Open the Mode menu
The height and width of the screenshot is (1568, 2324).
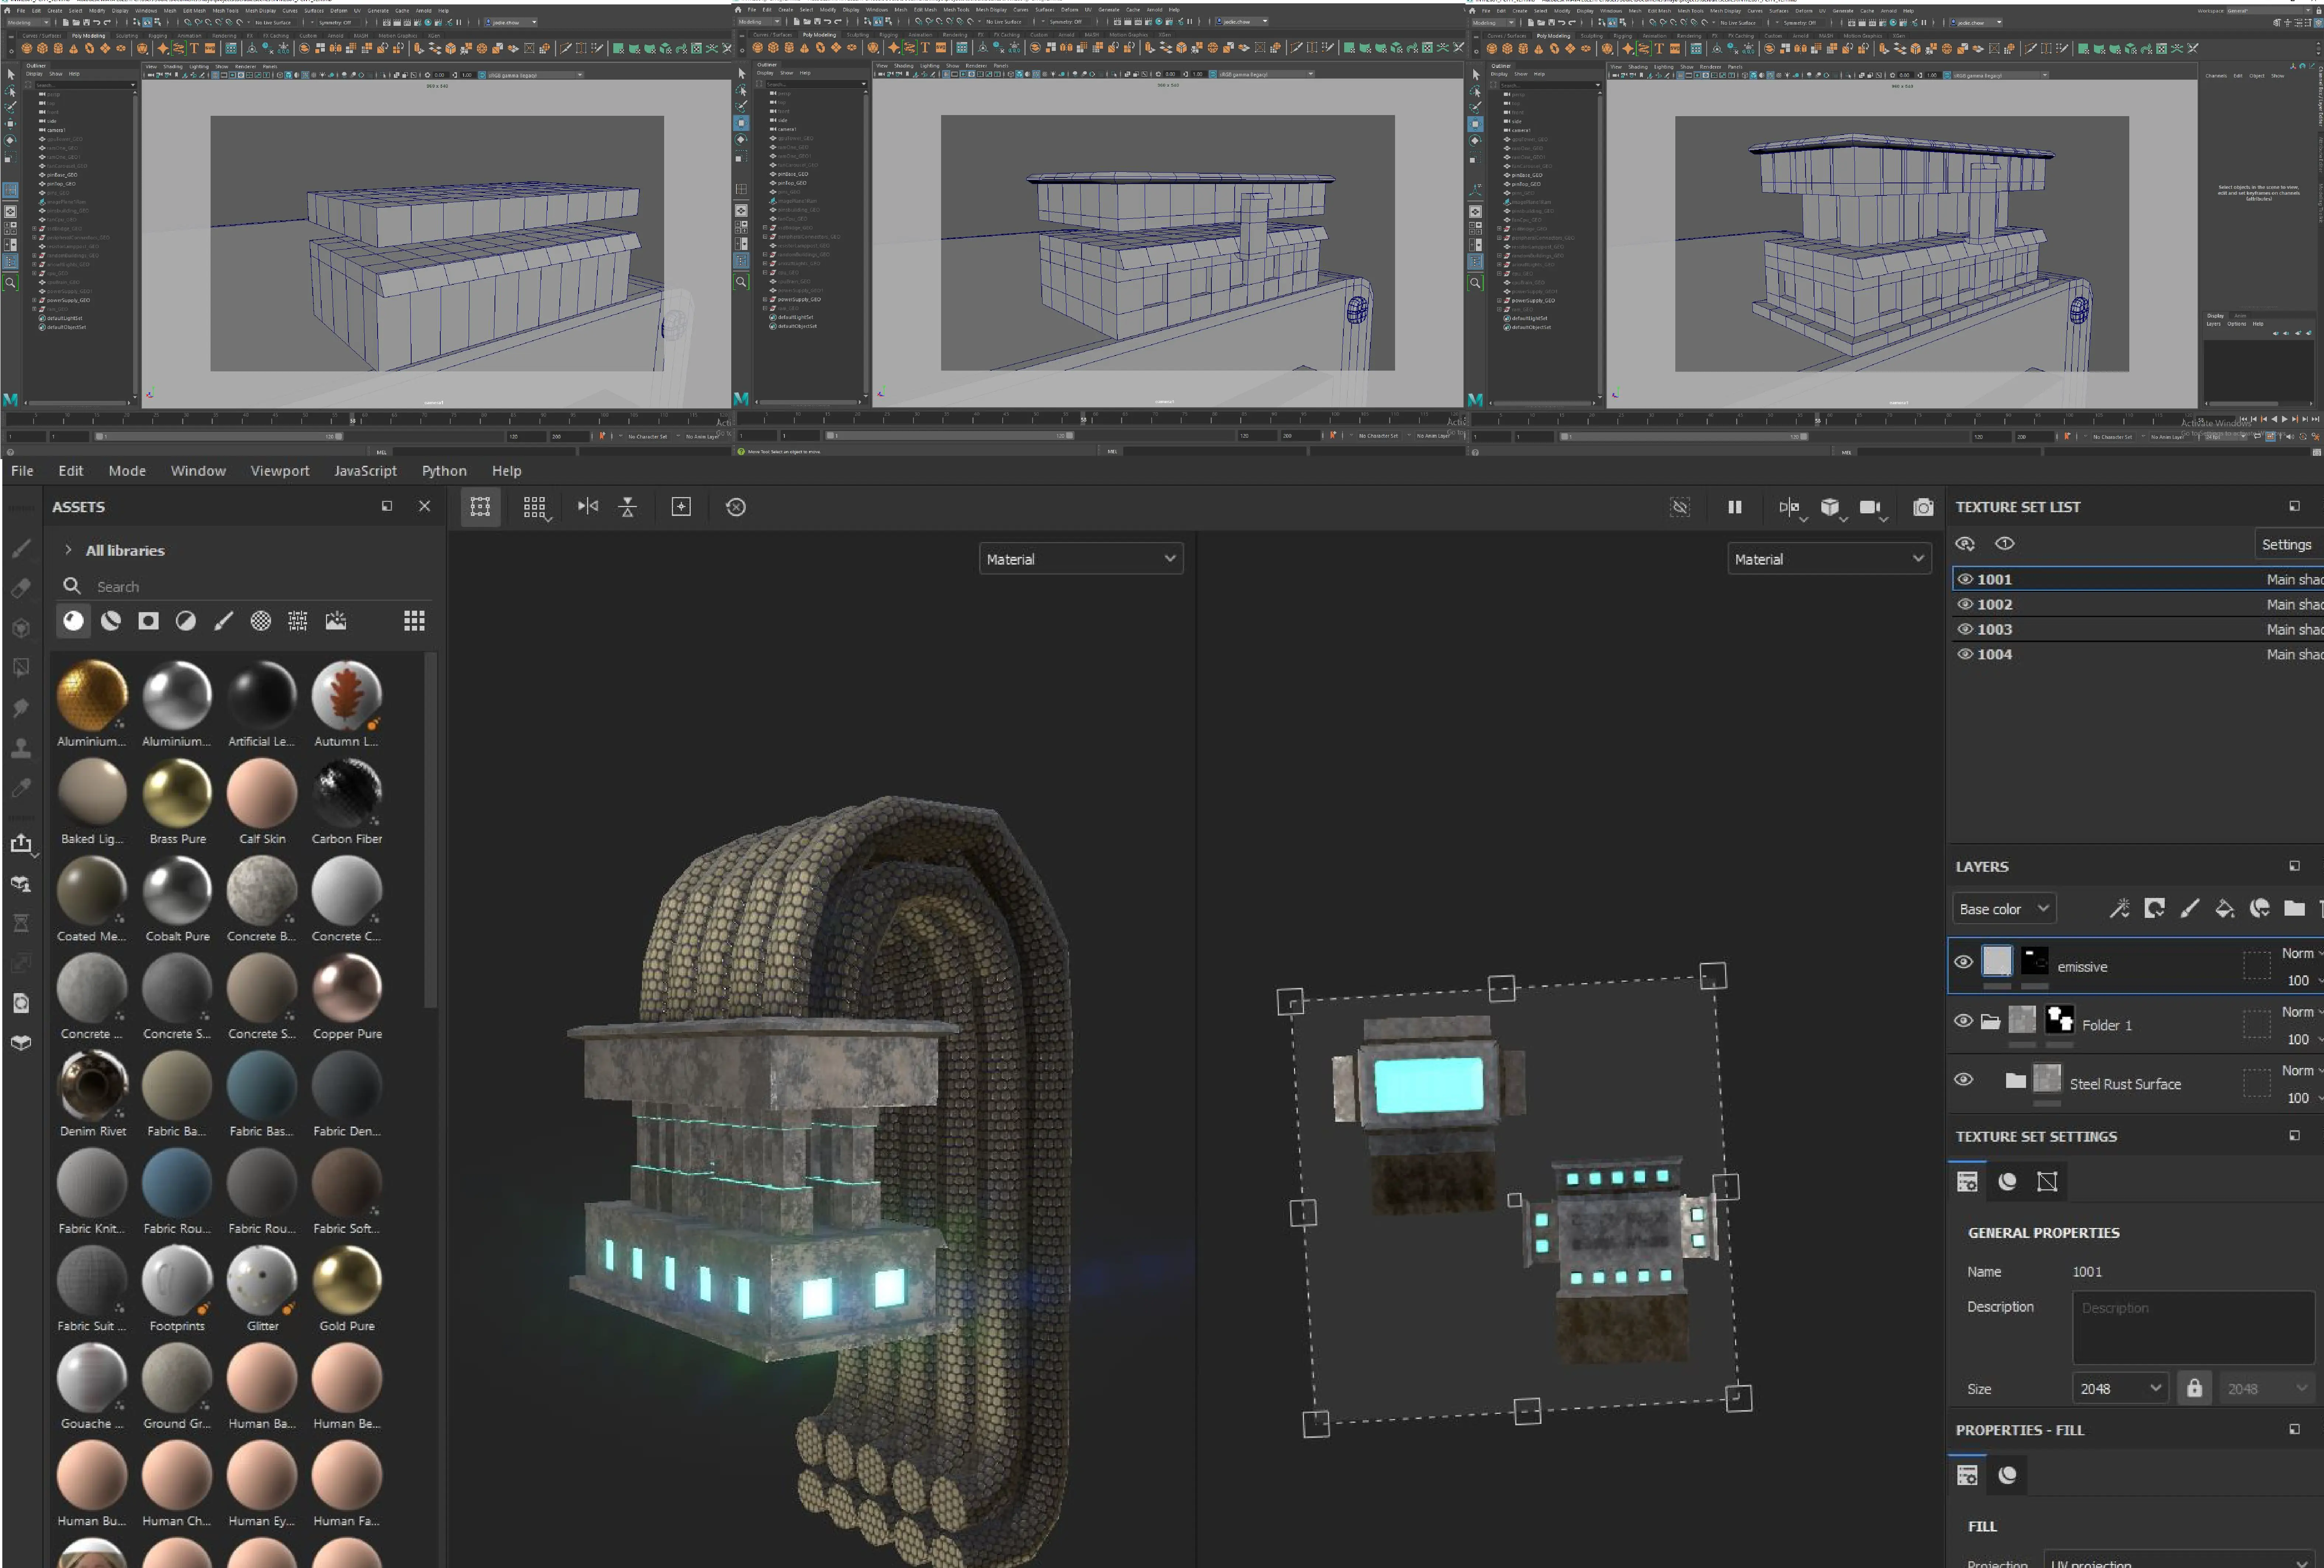(x=127, y=471)
